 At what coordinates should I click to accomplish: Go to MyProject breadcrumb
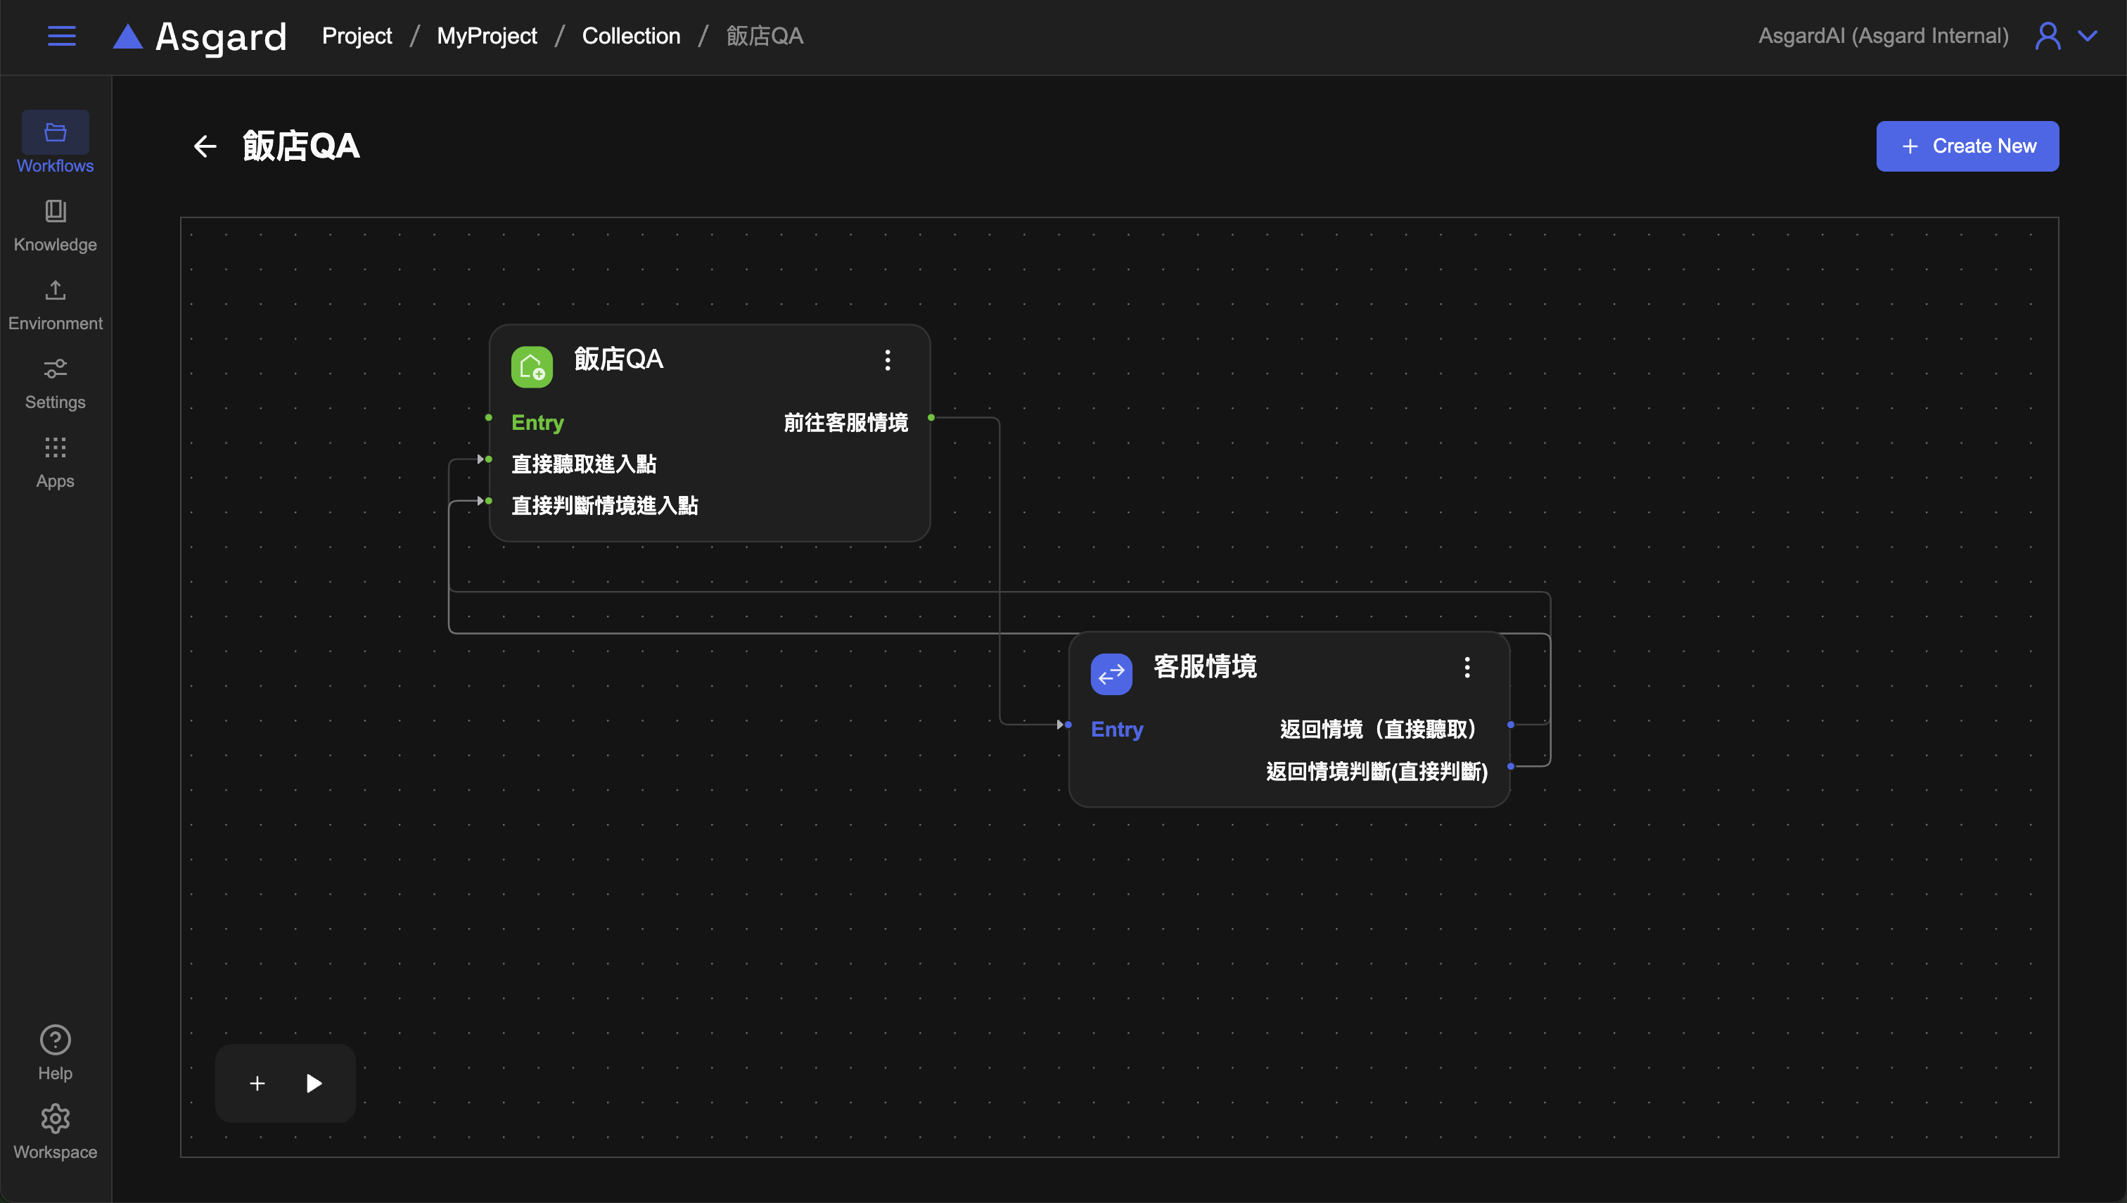point(487,36)
